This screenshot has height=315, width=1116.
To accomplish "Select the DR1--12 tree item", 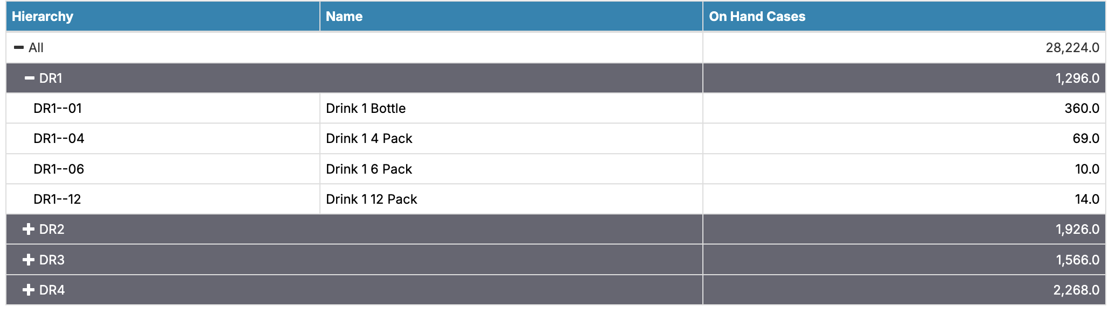I will (x=57, y=199).
